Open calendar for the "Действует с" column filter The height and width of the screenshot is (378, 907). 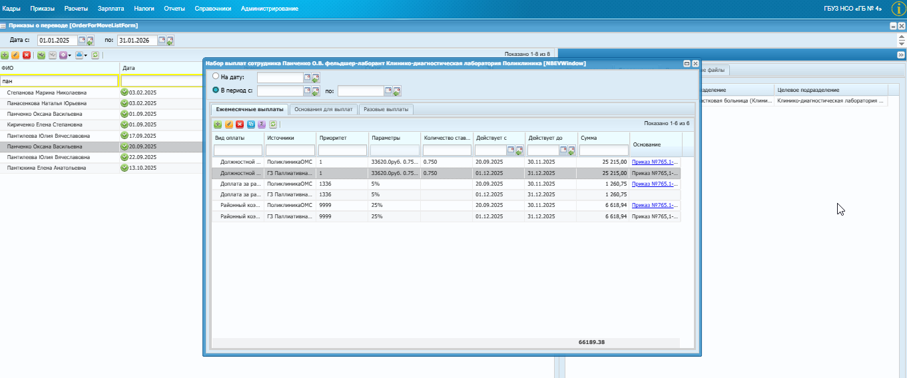click(512, 150)
